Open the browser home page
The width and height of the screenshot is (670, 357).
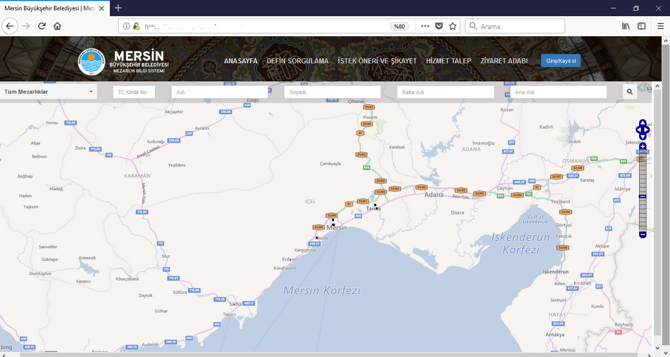(57, 26)
